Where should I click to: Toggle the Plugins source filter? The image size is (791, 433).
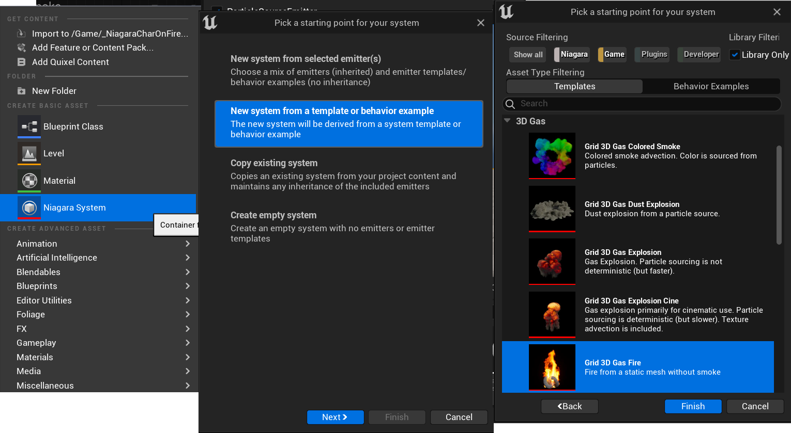click(x=652, y=54)
